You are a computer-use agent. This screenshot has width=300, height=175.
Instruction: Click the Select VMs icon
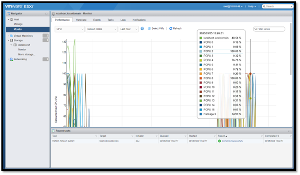point(149,29)
